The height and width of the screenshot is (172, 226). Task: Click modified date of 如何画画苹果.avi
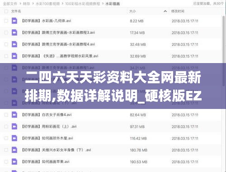(185, 162)
